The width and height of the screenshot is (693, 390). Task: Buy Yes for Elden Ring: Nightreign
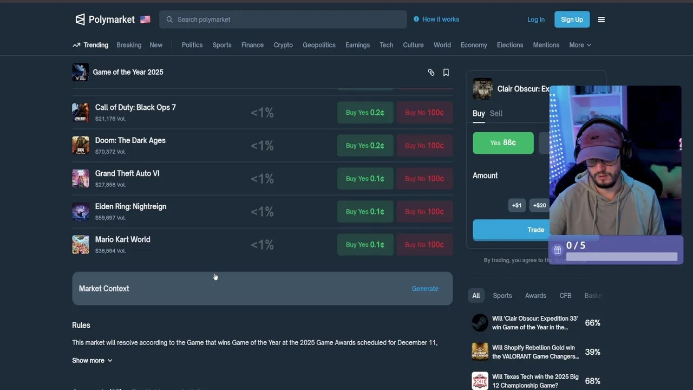[x=365, y=212]
